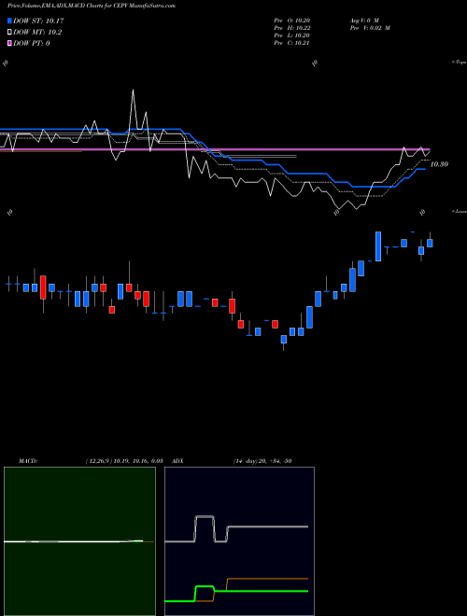Click the 'MACD:' panel heading
This screenshot has height=616, width=467.
28,461
